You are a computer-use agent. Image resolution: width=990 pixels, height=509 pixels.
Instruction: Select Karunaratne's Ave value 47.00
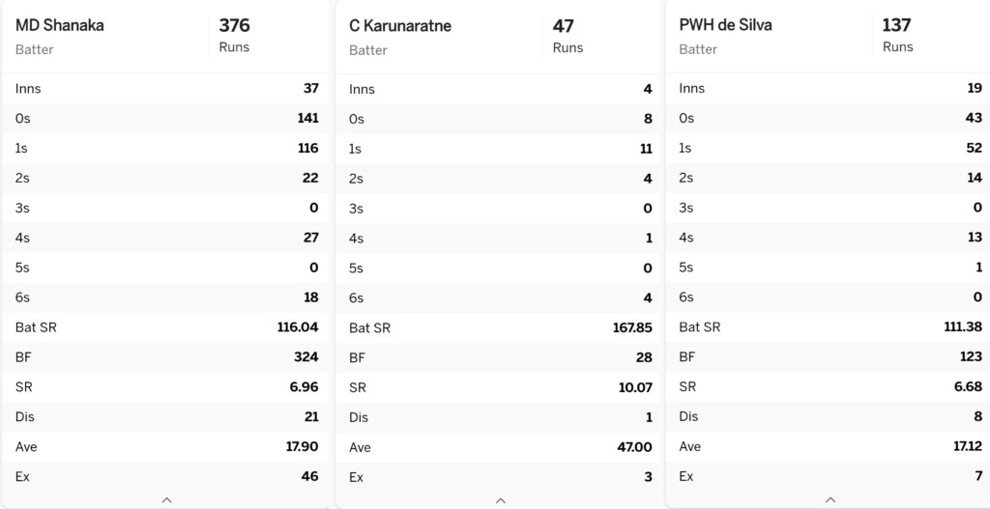click(x=632, y=447)
